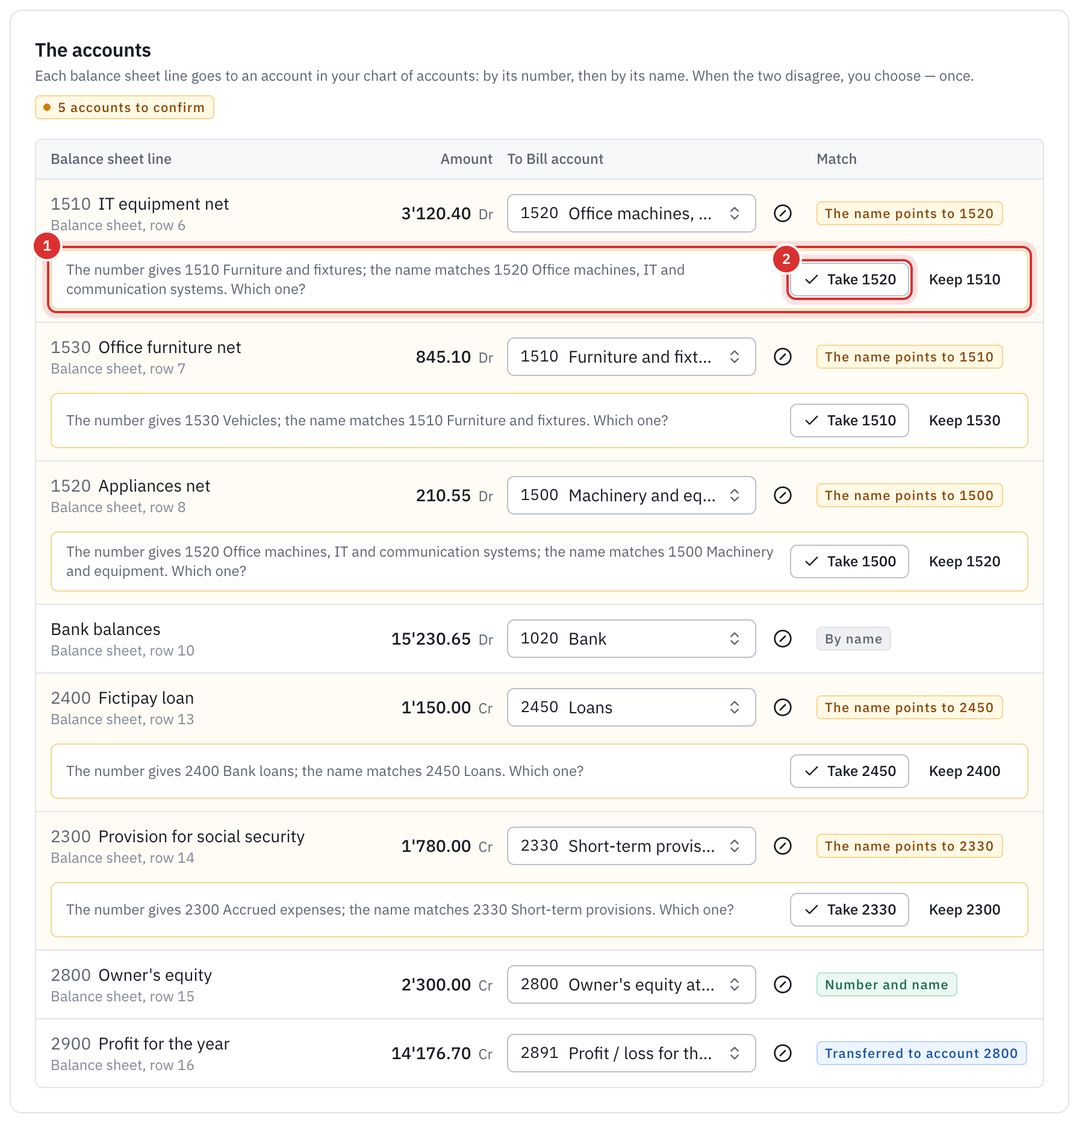The image size is (1079, 1123).
Task: Expand the 2450 Loans account dropdown
Action: coord(631,707)
